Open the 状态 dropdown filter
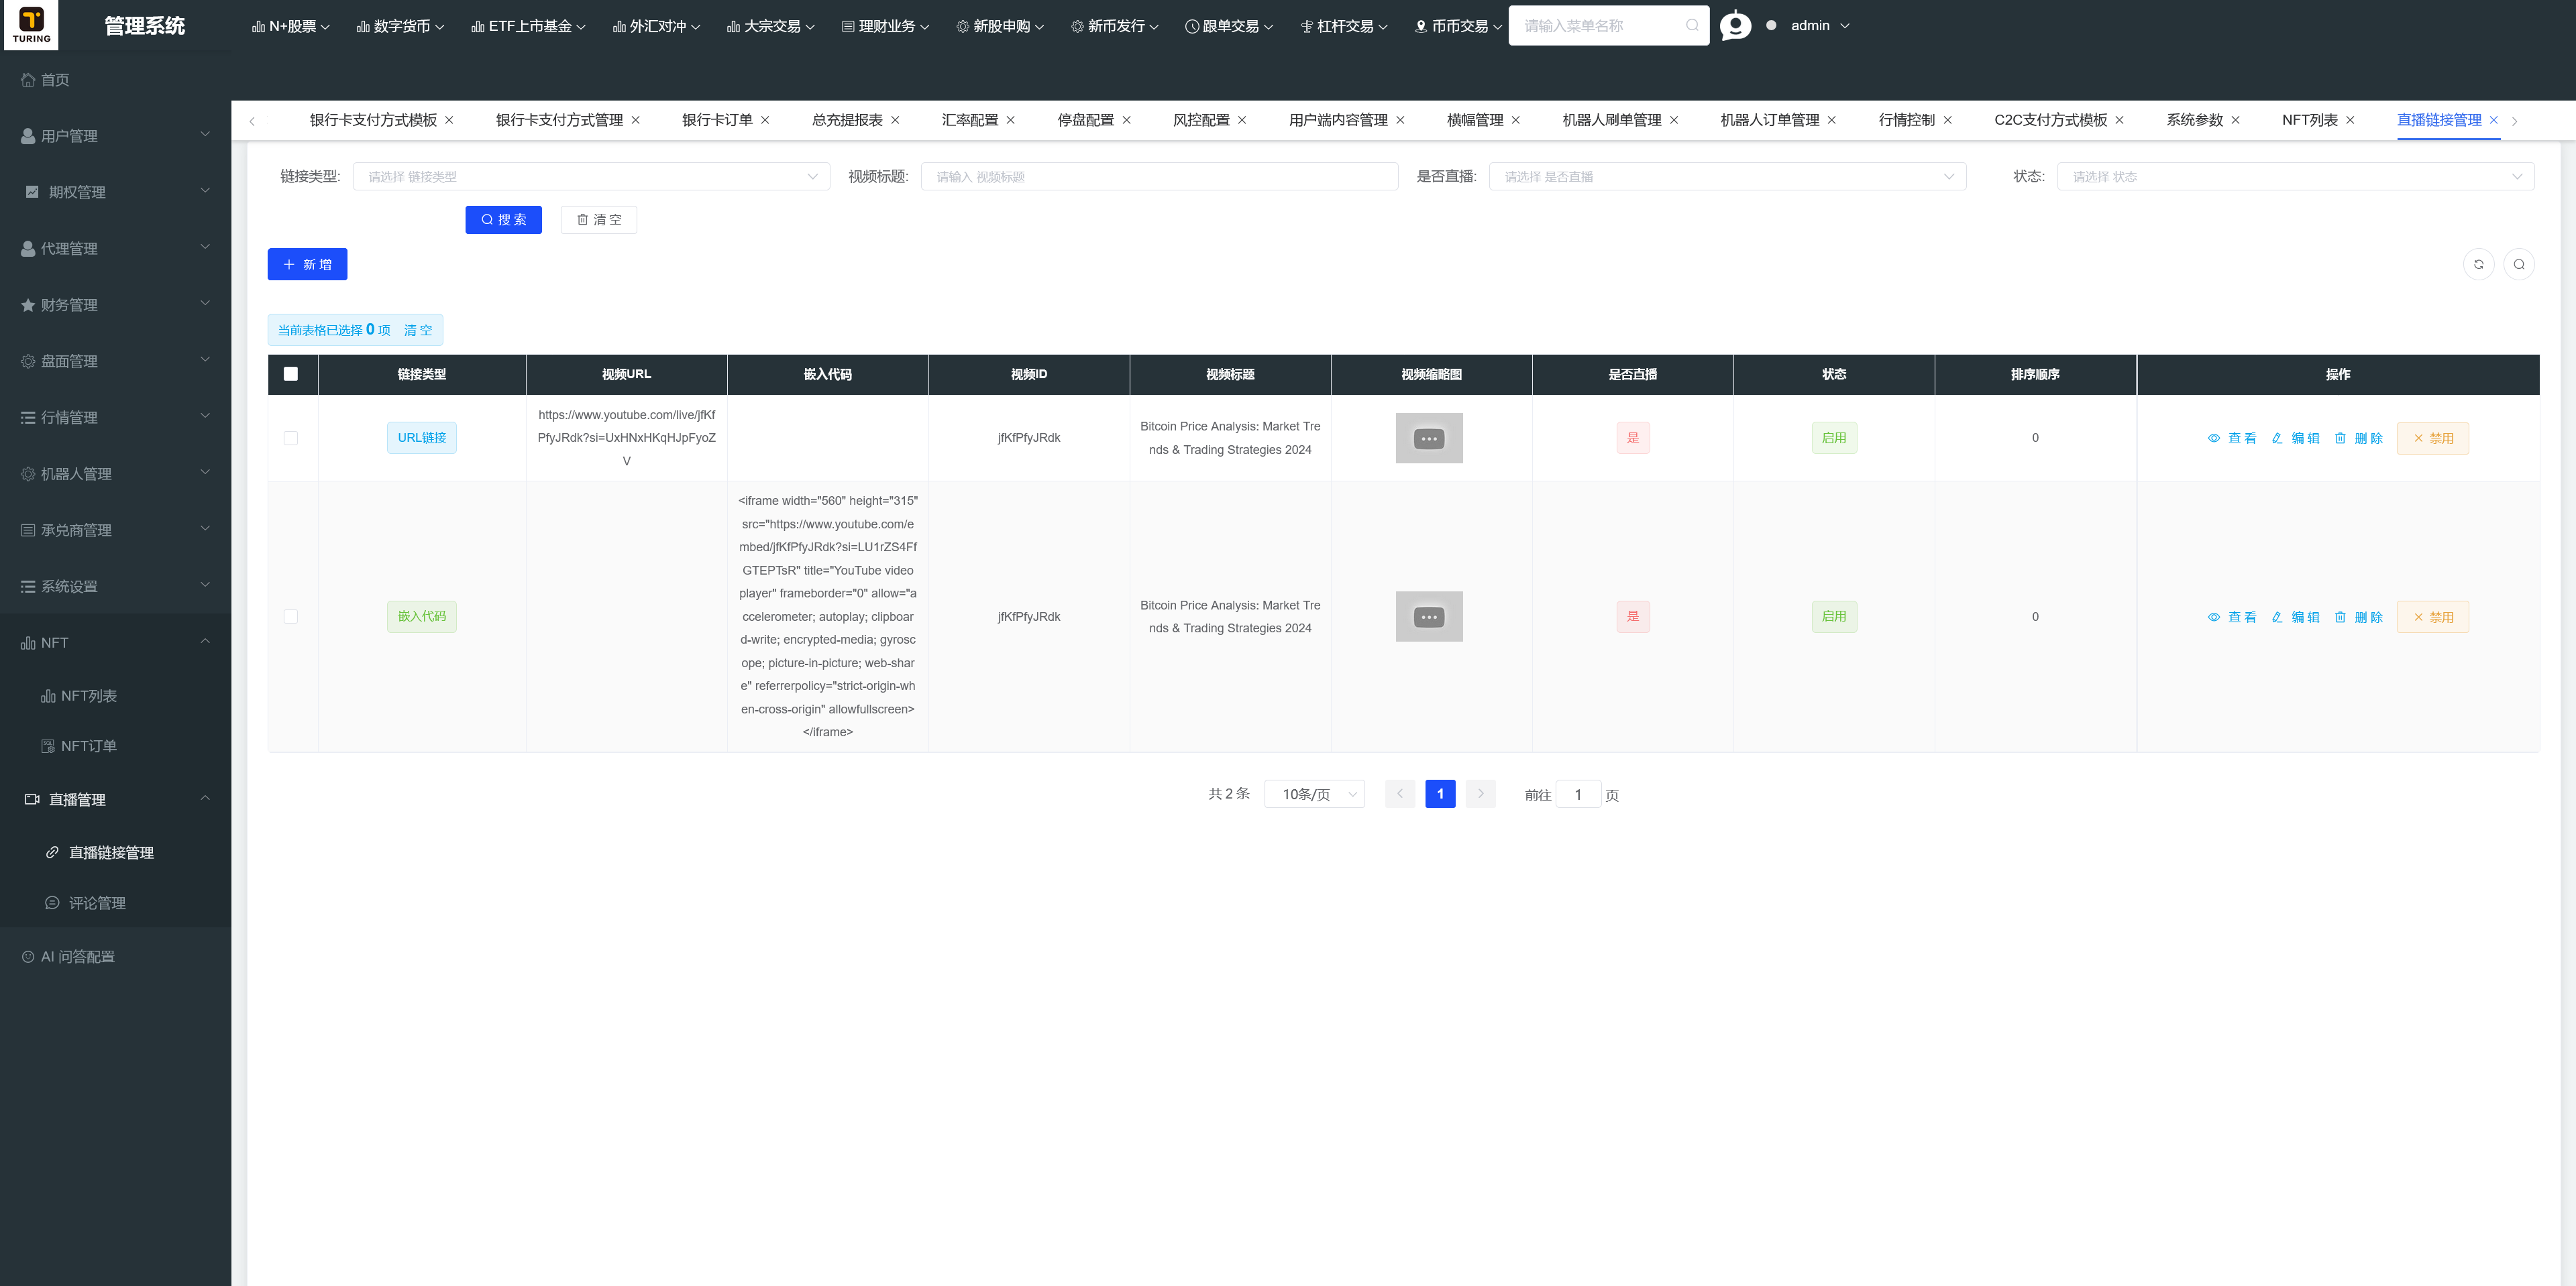This screenshot has width=2576, height=1286. click(x=2295, y=177)
